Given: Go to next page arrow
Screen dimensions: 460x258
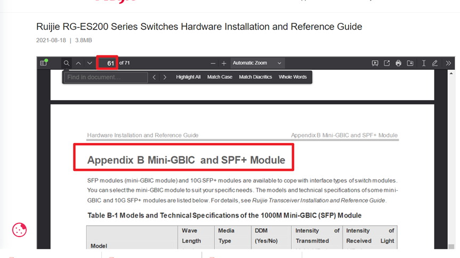Looking at the screenshot, I should pyautogui.click(x=90, y=63).
